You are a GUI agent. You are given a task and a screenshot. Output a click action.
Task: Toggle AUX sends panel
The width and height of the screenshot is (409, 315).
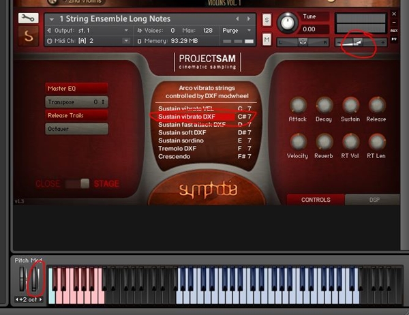tap(394, 31)
